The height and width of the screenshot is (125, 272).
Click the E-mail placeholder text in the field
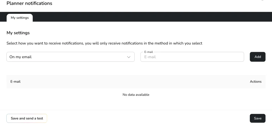click(x=150, y=57)
